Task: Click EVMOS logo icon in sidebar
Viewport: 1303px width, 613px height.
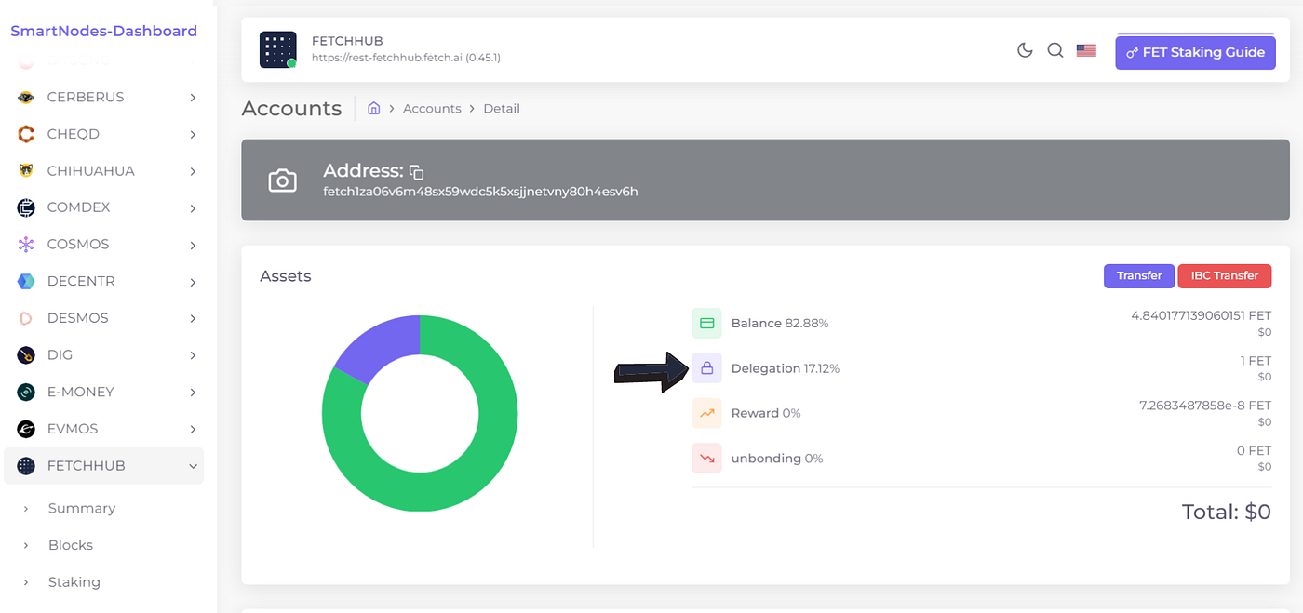Action: 26,429
